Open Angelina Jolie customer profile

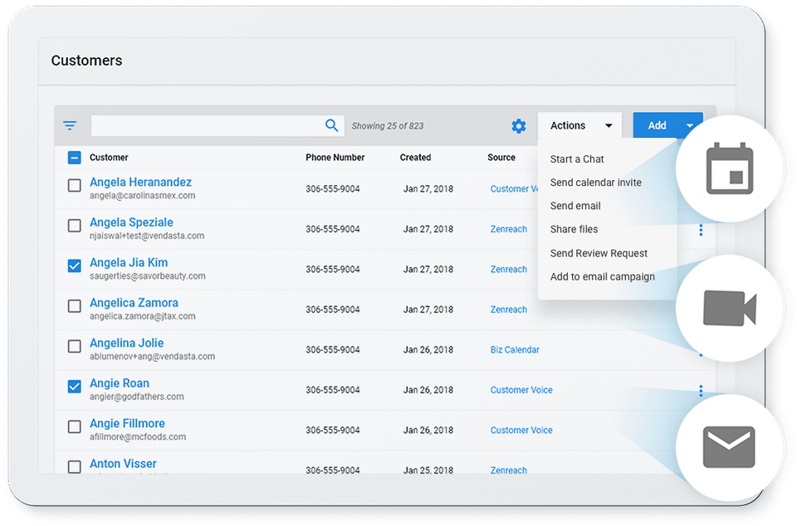tap(126, 343)
